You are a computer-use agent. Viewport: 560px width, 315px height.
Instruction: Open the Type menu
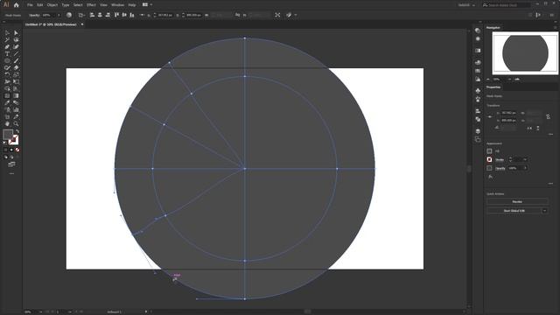tap(66, 5)
